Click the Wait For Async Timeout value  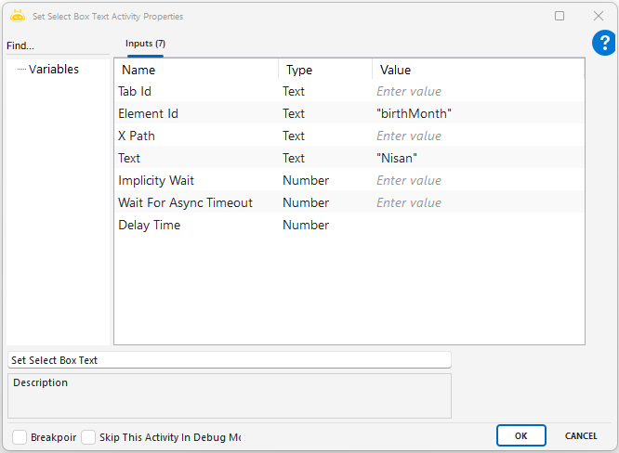tap(478, 202)
